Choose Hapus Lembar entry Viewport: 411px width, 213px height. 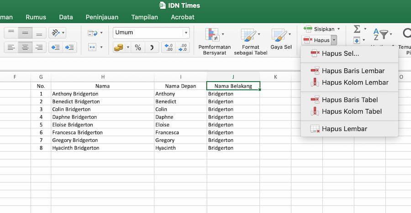coord(349,129)
